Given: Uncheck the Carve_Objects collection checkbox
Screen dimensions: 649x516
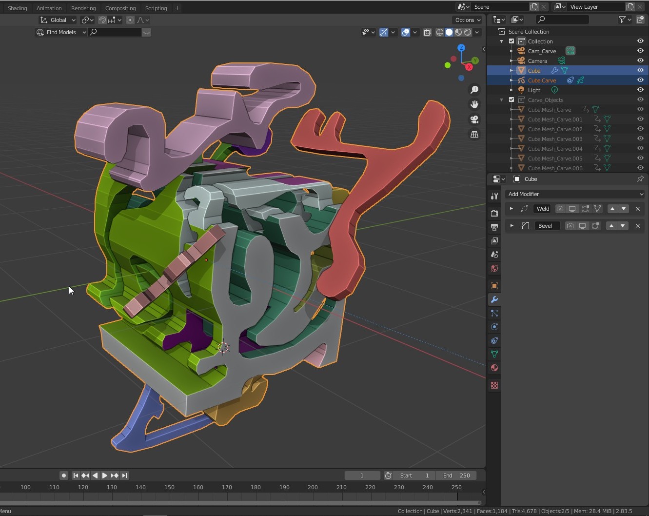Looking at the screenshot, I should [511, 99].
